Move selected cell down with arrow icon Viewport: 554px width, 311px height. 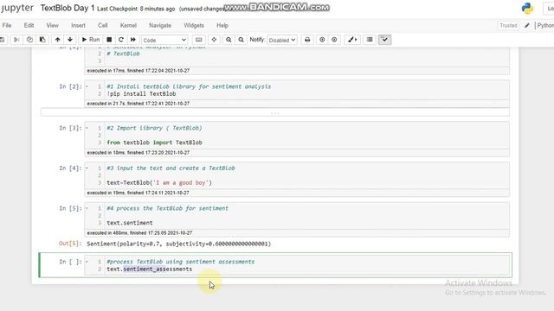pyautogui.click(x=70, y=40)
